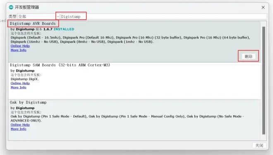Click the 开发板管理器 window title
The image size is (273, 155).
tap(27, 7)
